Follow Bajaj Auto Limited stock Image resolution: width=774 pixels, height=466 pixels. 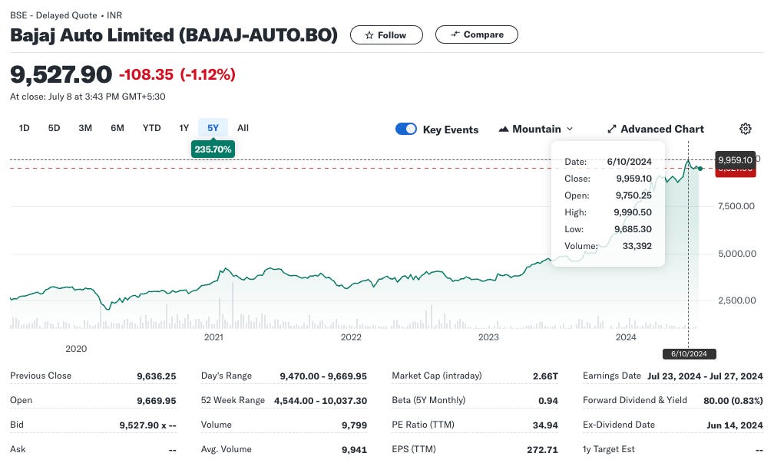coord(386,35)
